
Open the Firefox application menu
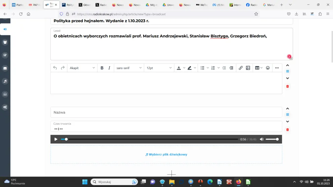coord(328,14)
